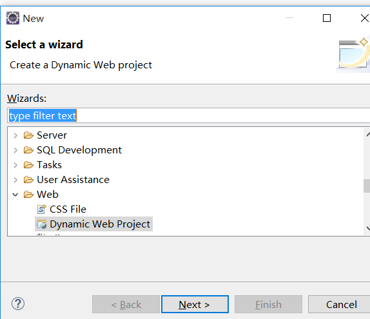Image resolution: width=370 pixels, height=319 pixels.
Task: Click the Eclipse logo in title bar
Action: [13, 18]
